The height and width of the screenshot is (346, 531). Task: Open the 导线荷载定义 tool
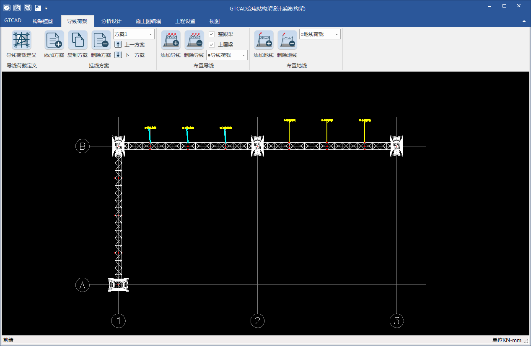coord(21,41)
